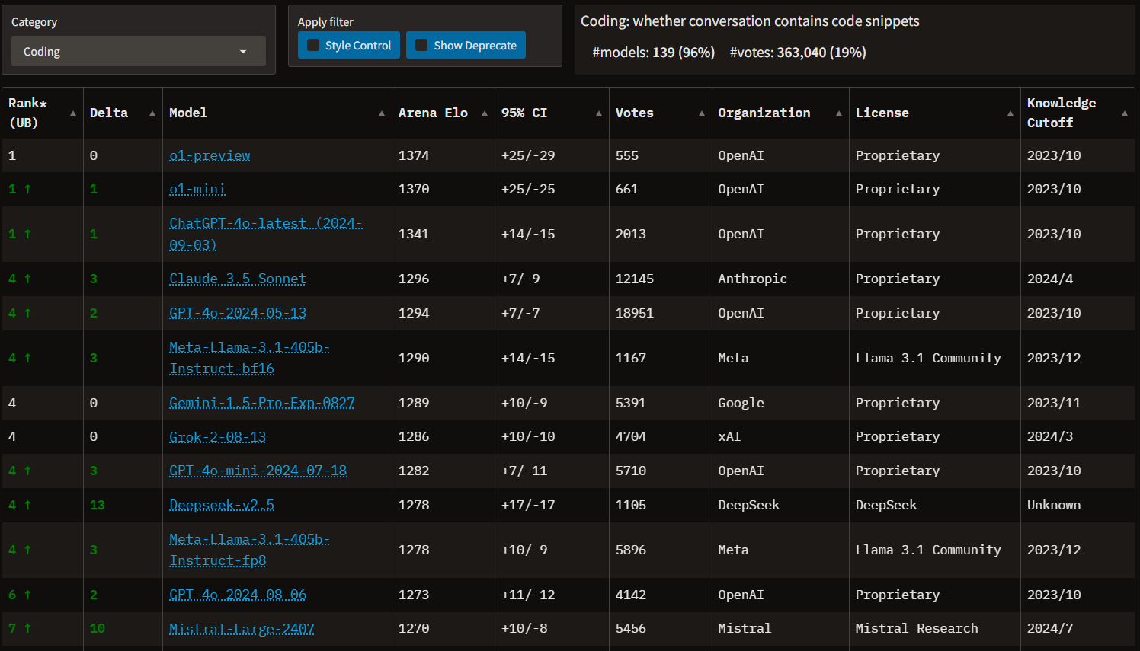1140x651 pixels.
Task: Sort by Rank (UB) column arrow
Action: point(73,113)
